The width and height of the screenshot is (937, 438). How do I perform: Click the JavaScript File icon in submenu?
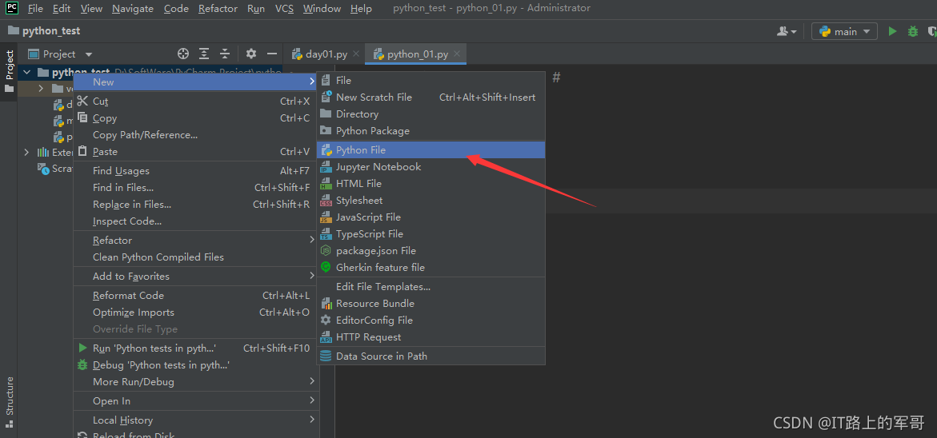[326, 217]
